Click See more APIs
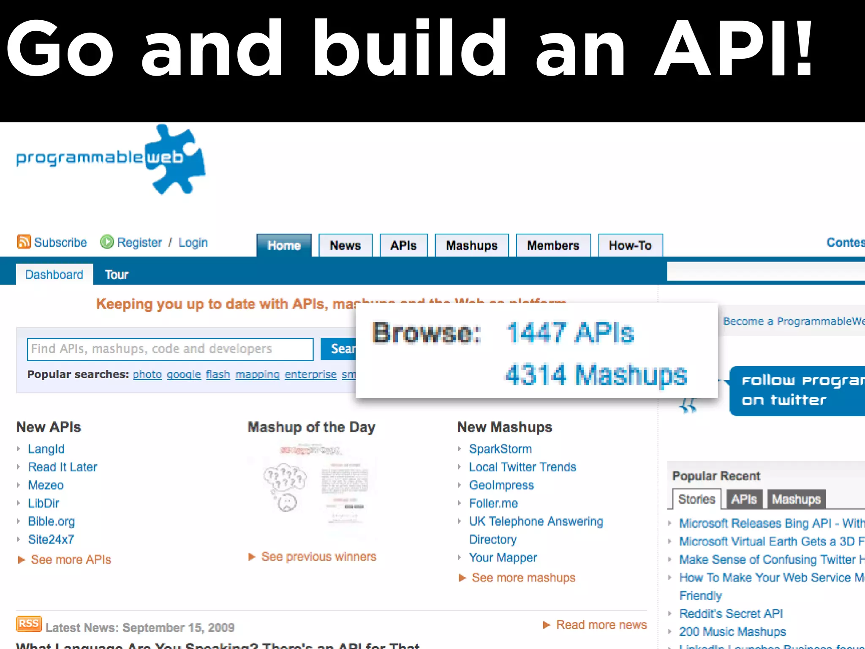Viewport: 865px width, 649px height. [x=71, y=559]
